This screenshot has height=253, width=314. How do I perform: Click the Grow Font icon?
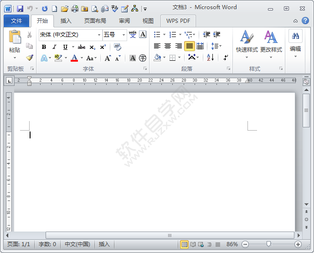click(108, 58)
